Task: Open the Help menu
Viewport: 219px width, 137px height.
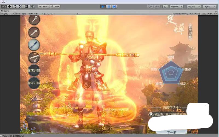Action: 3,2
